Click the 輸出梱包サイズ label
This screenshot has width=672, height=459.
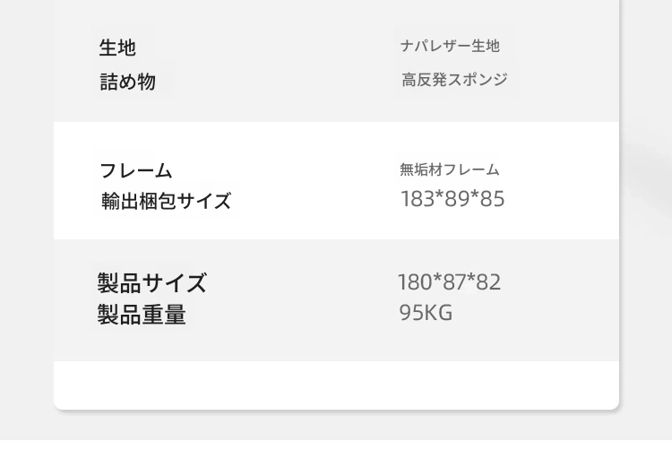coord(167,201)
